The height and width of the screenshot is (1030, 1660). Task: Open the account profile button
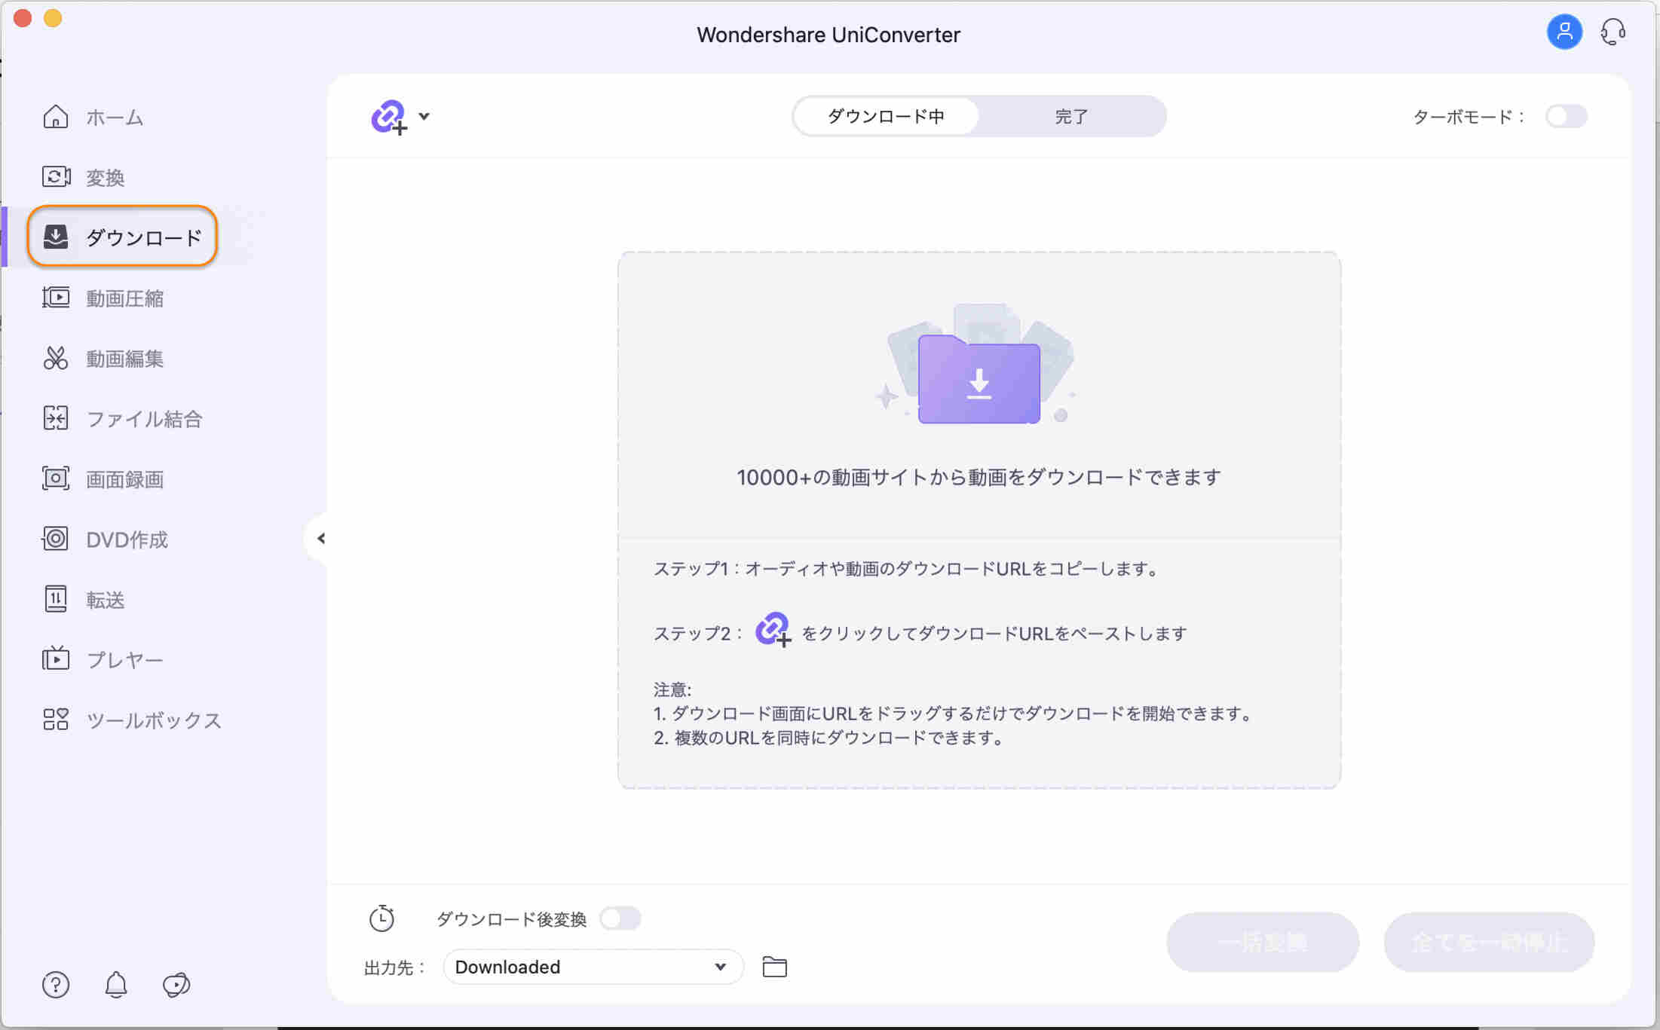coord(1564,32)
